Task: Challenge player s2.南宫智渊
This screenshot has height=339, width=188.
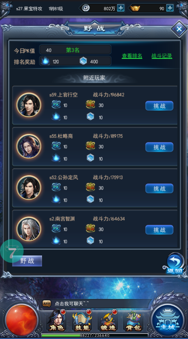Action: (x=159, y=230)
